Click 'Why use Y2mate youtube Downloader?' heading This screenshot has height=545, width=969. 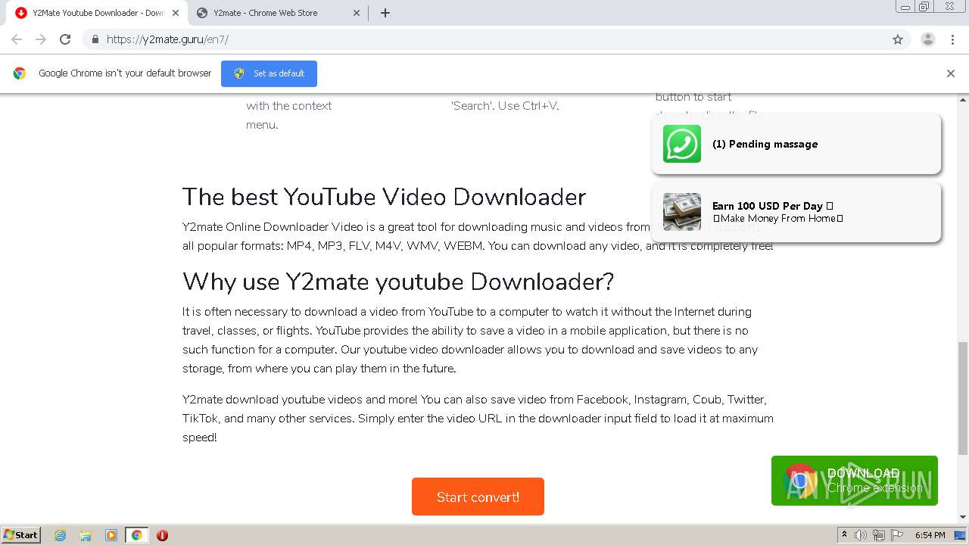click(x=398, y=282)
